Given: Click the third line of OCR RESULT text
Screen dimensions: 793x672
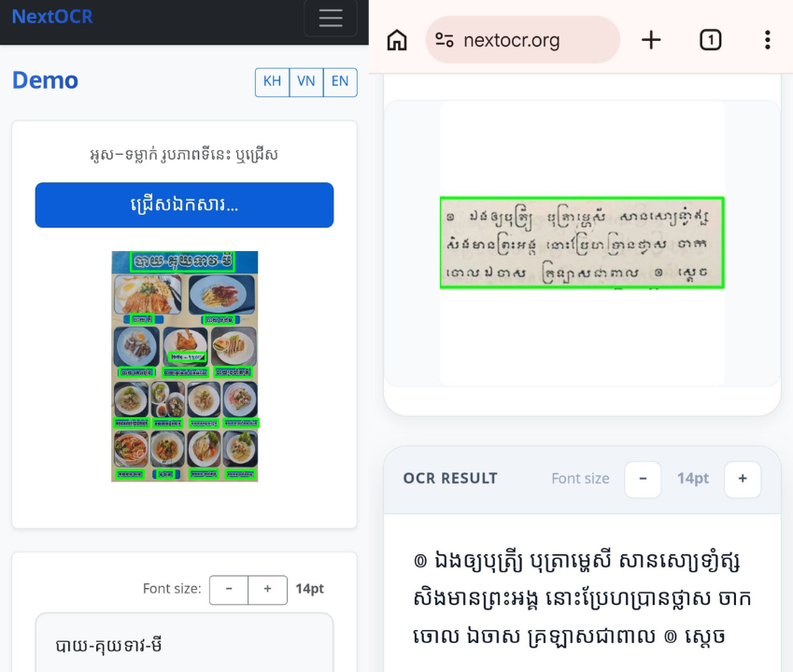Looking at the screenshot, I should pyautogui.click(x=569, y=637).
